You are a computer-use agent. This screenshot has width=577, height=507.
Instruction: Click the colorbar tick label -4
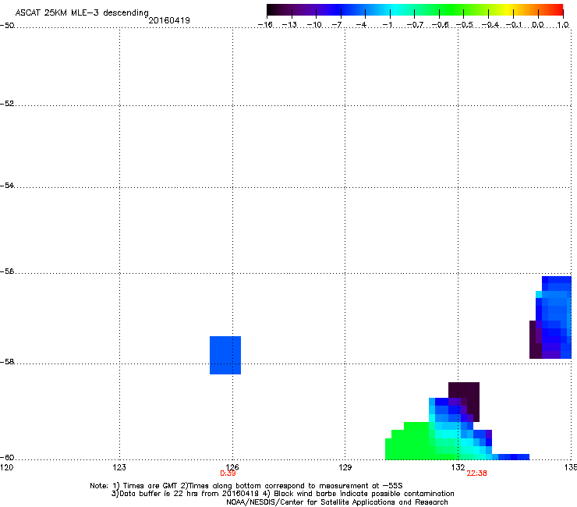[361, 25]
